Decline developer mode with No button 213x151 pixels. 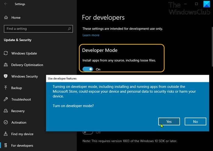tap(195, 121)
